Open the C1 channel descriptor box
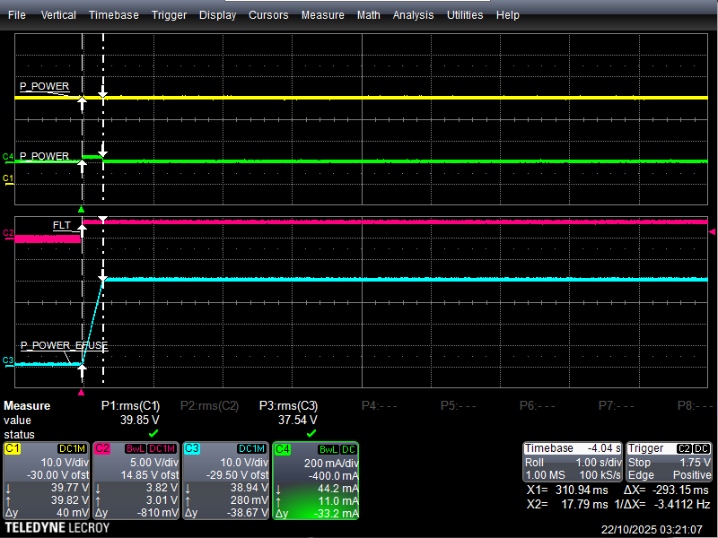The width and height of the screenshot is (718, 538). click(x=46, y=481)
